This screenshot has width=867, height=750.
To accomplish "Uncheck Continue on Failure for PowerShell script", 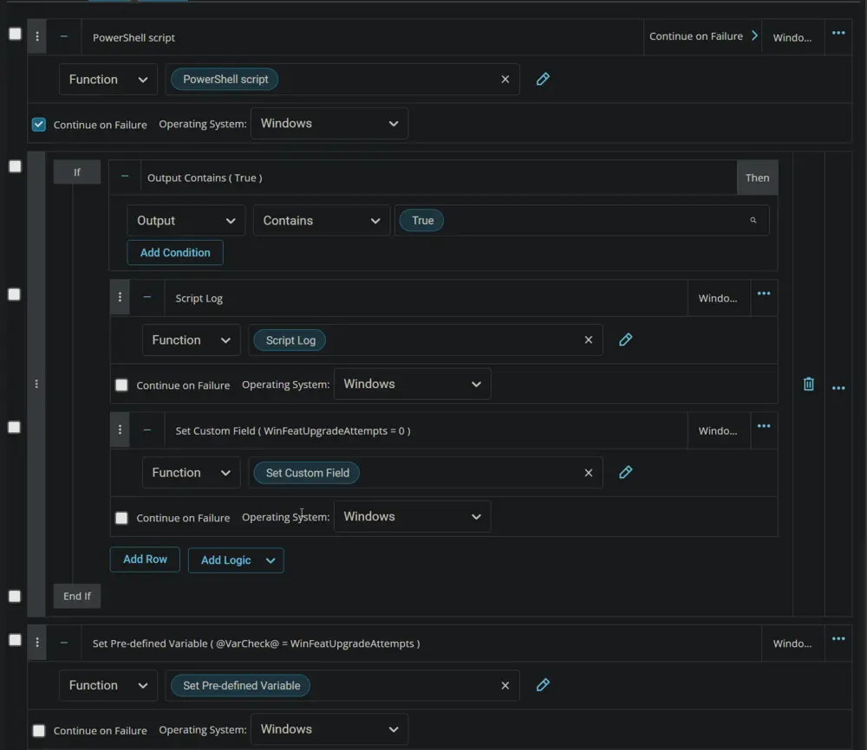I will (39, 124).
